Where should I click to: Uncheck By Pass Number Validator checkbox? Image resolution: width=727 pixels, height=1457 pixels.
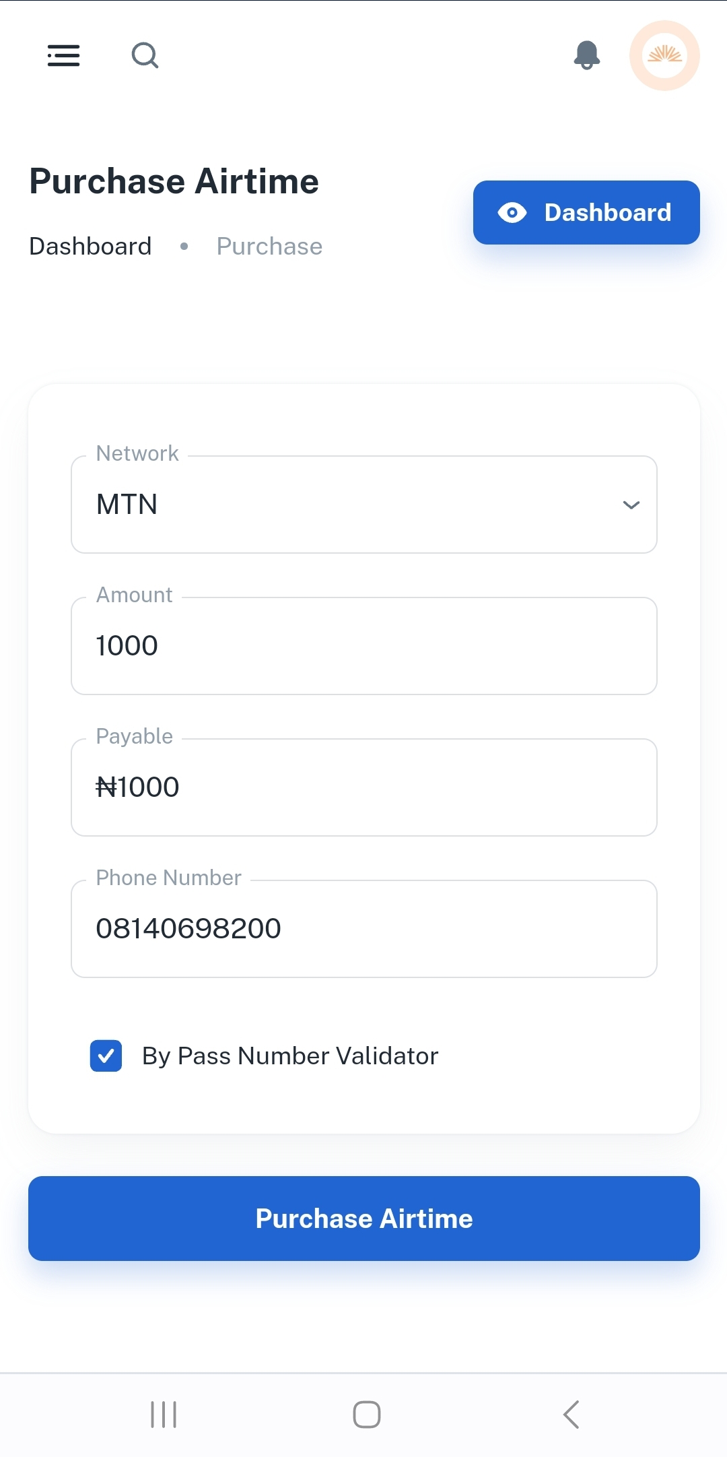(106, 1056)
